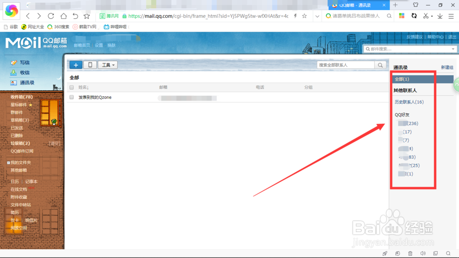Viewport: 459px width, 258px height.
Task: Select 全部(1) contact group
Action: (423, 79)
